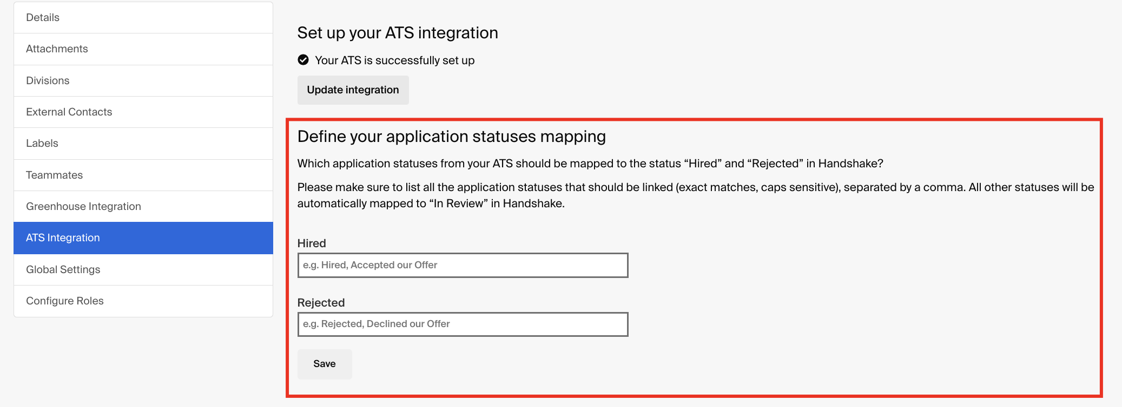The width and height of the screenshot is (1122, 407).
Task: Go to Configure Roles
Action: point(143,301)
